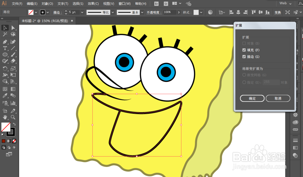The height and width of the screenshot is (177, 303).
Task: Open the 文件(F) menu
Action: pyautogui.click(x=17, y=4)
